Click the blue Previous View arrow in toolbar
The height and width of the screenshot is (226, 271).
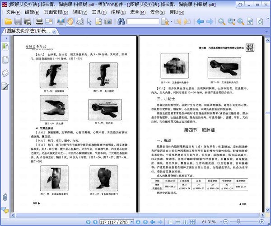point(200,22)
